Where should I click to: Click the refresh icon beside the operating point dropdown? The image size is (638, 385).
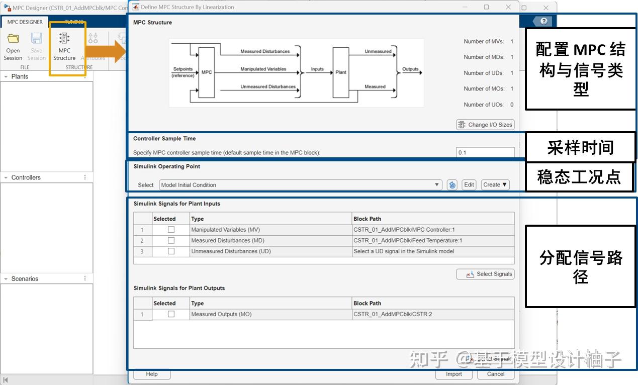[x=451, y=184]
